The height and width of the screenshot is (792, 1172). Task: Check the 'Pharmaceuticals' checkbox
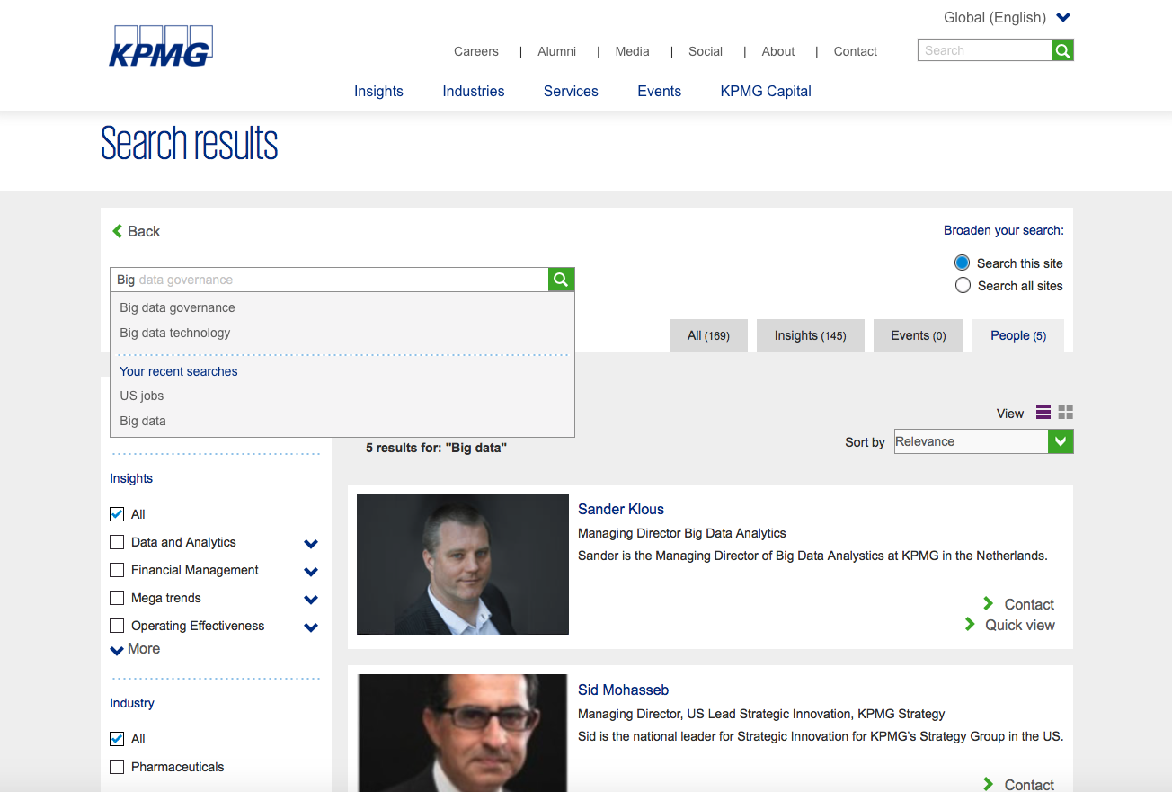click(117, 767)
